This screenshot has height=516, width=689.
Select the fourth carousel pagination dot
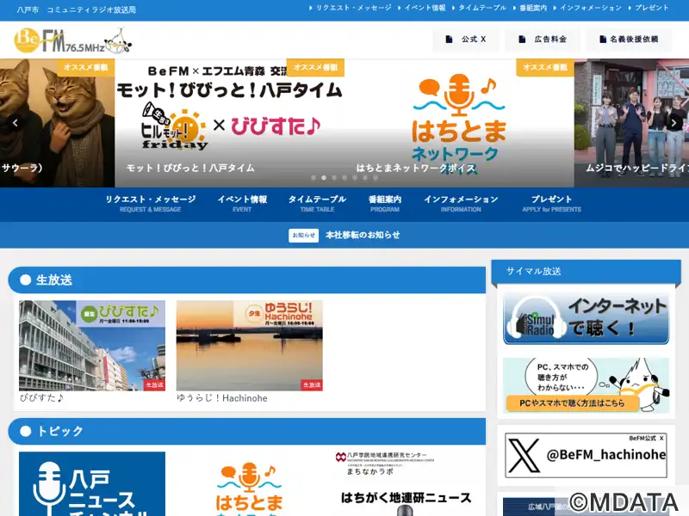[344, 178]
